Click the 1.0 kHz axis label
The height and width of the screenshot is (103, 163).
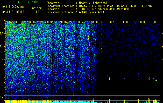pos(2,46)
